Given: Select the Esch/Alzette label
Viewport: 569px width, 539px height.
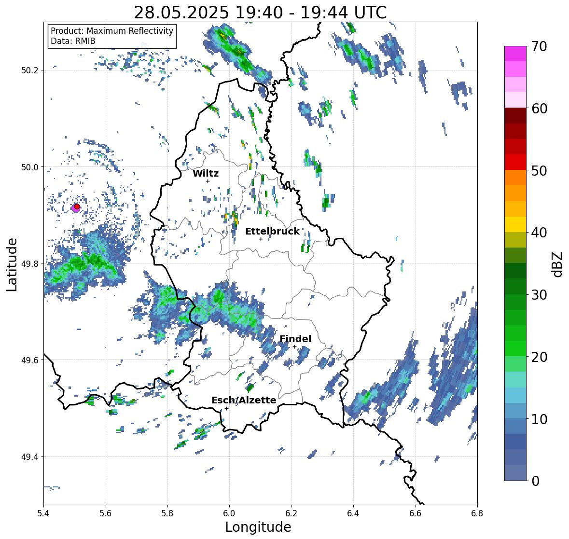Looking at the screenshot, I should (x=244, y=400).
